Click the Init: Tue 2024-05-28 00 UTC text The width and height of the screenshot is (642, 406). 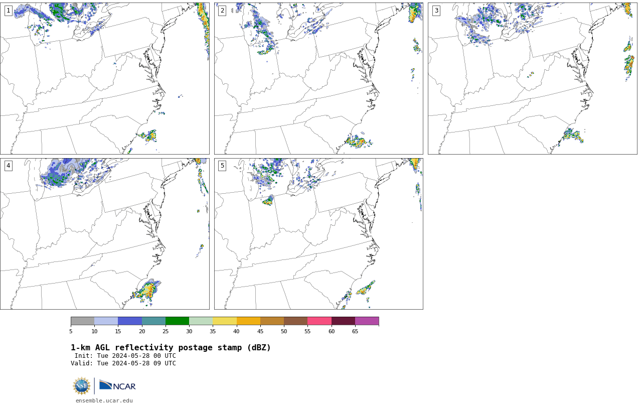[125, 356]
